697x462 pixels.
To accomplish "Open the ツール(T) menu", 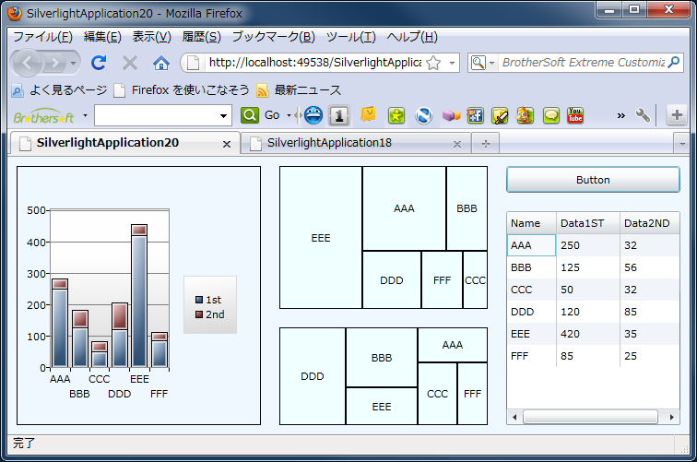I will tap(350, 37).
